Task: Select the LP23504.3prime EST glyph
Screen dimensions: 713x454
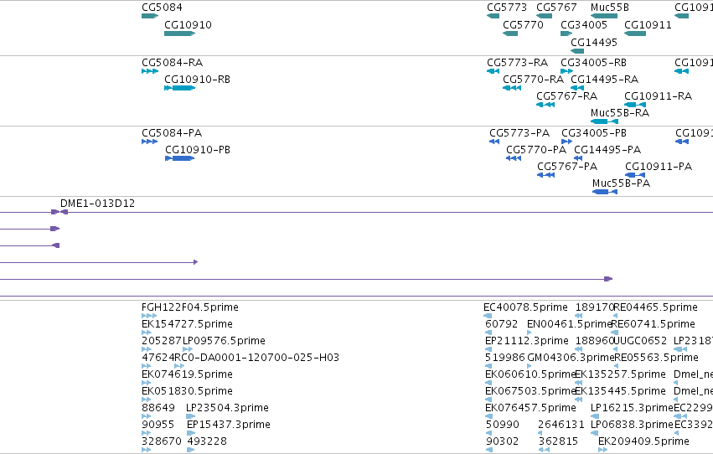Action: pyautogui.click(x=190, y=416)
